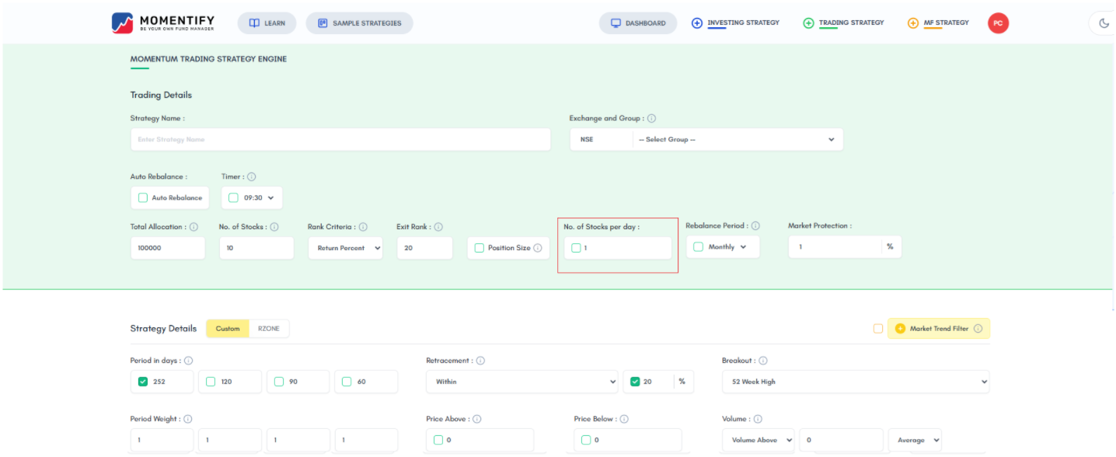
Task: Click the Exit Rank field showing 20
Action: (424, 248)
